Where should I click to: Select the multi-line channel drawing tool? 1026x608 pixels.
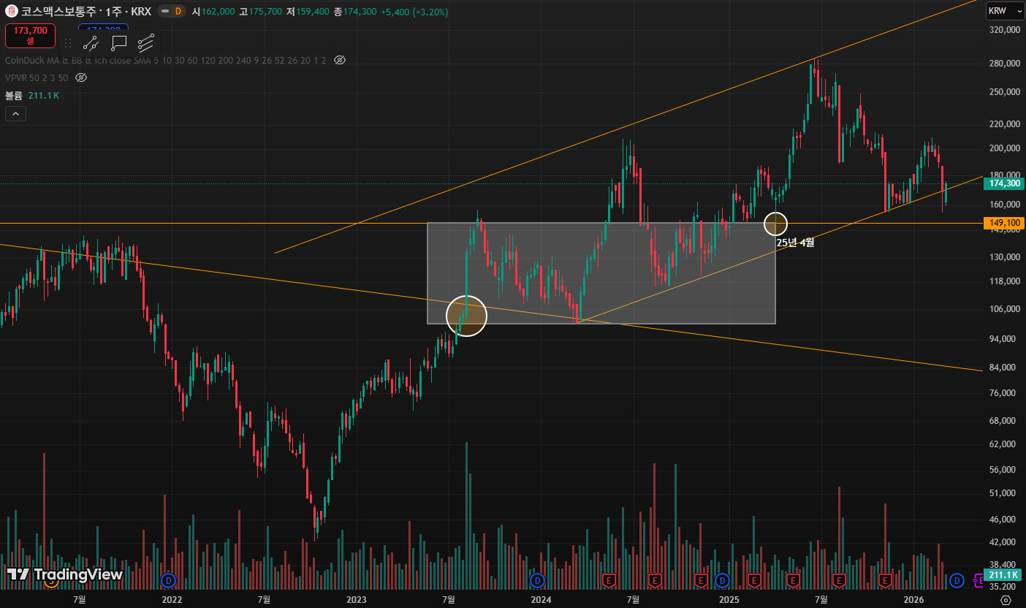click(x=145, y=43)
